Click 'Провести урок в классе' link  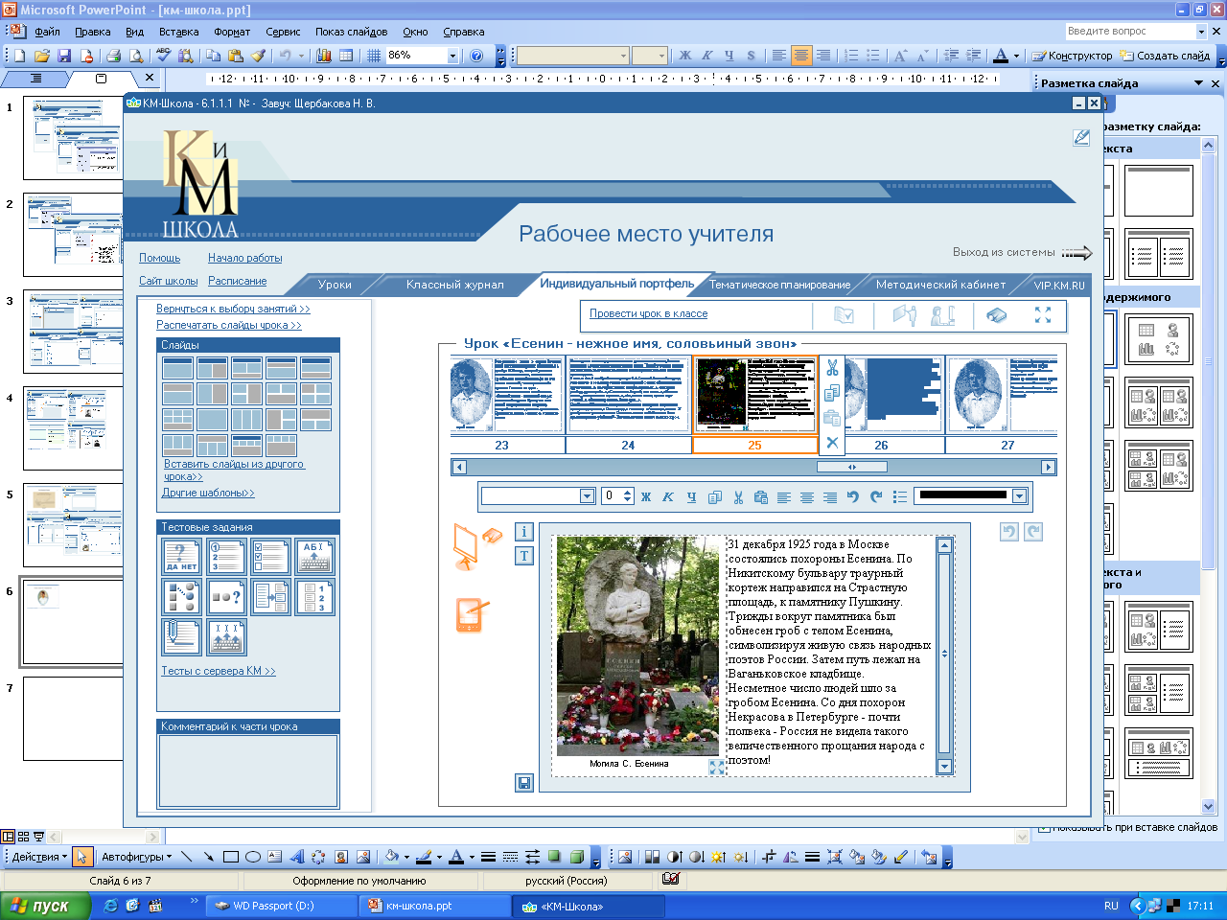tap(648, 313)
